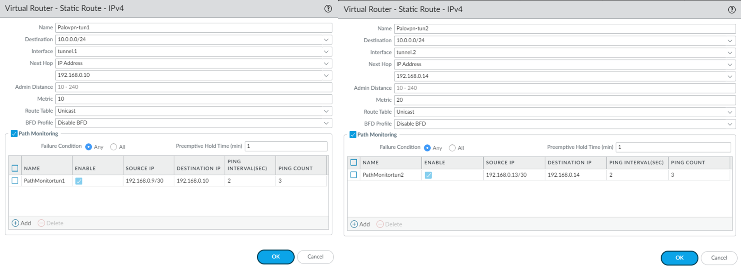Click OK in the Palovpn-tun2 dialog
The image size is (741, 272).
pyautogui.click(x=679, y=258)
